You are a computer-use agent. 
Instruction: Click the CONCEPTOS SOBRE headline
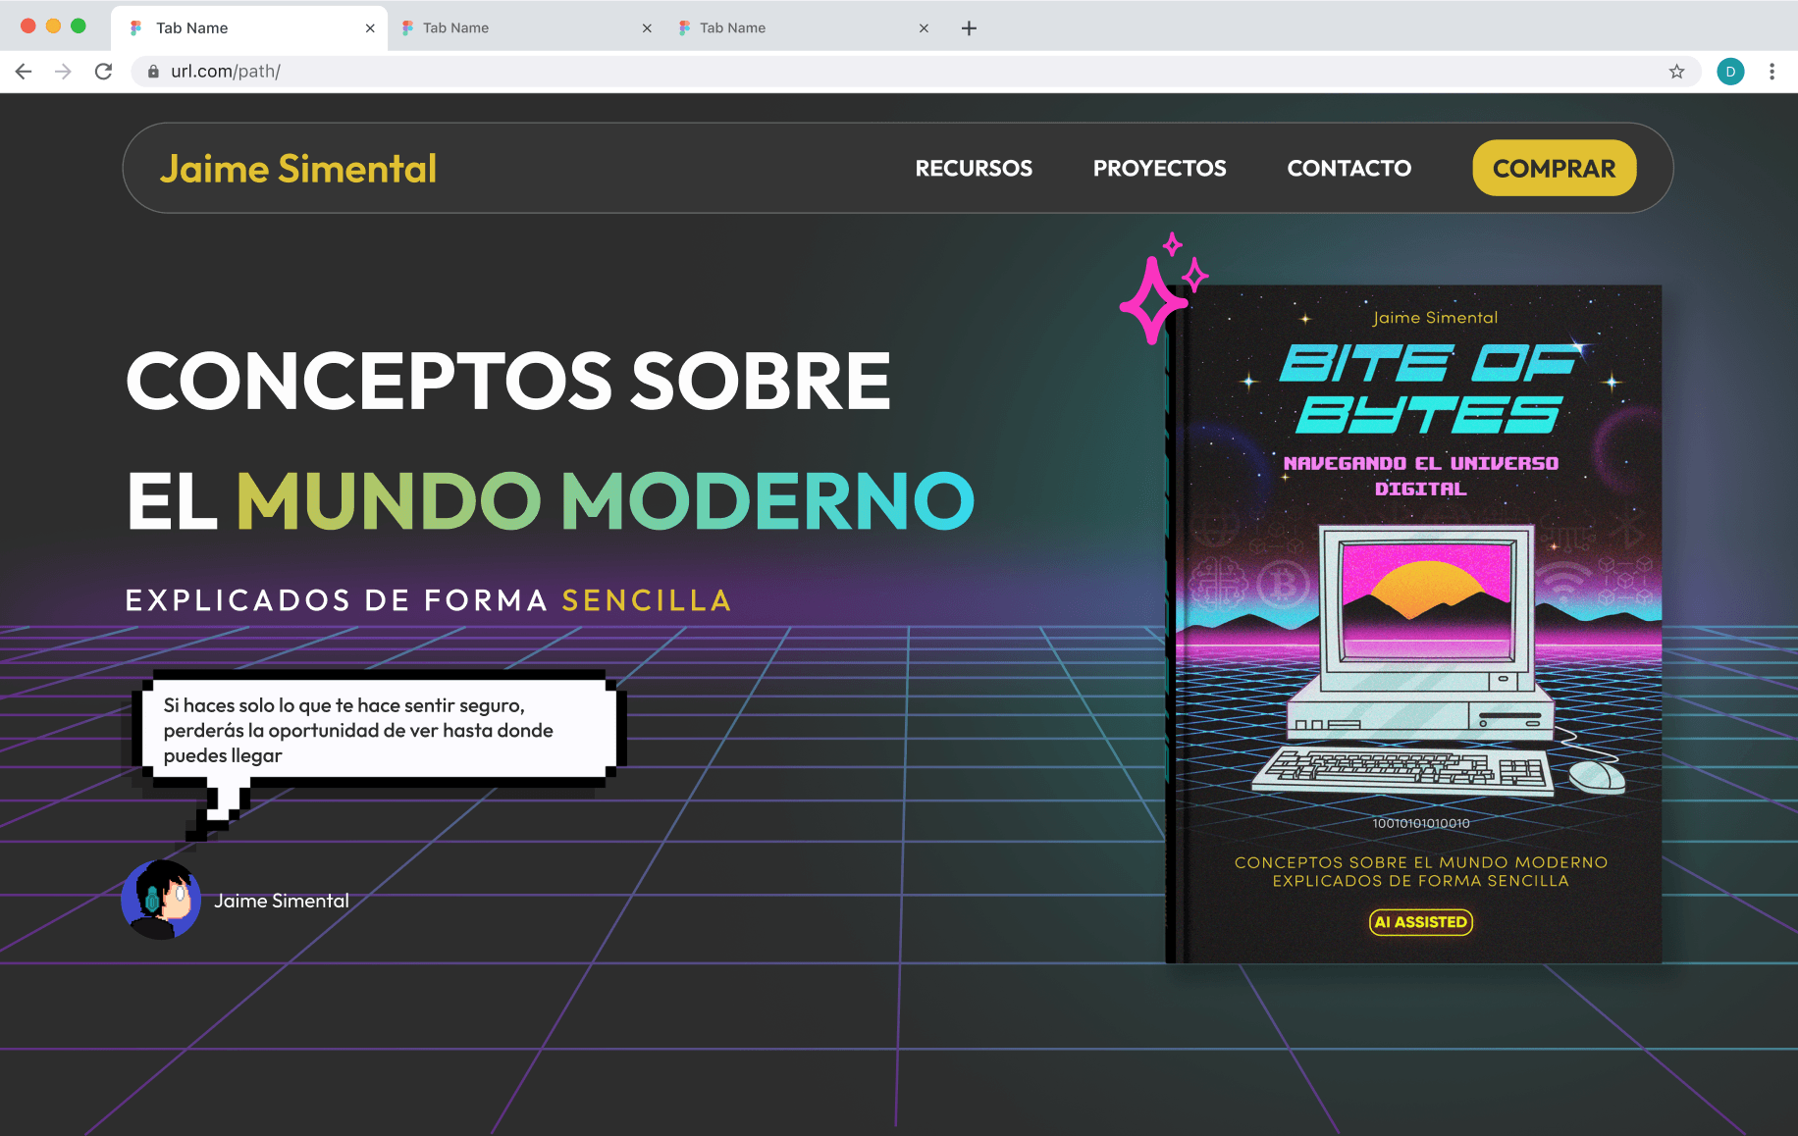[508, 381]
